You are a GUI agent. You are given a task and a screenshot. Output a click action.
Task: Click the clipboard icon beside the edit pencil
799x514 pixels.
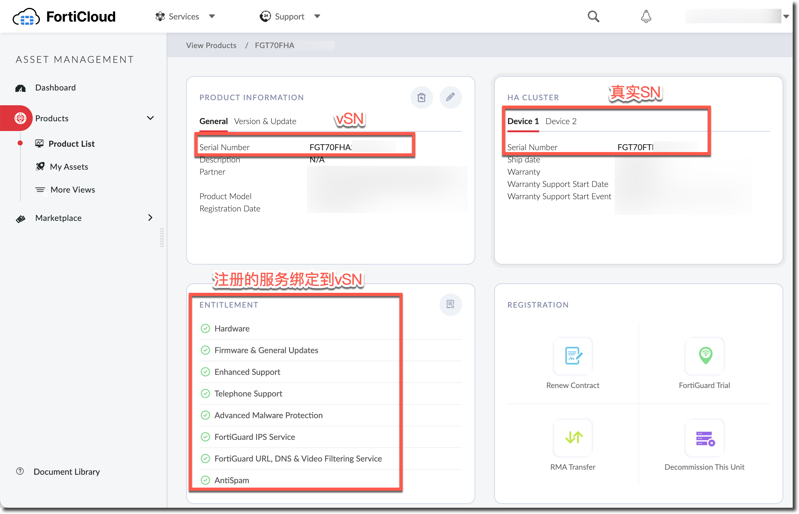tap(422, 97)
